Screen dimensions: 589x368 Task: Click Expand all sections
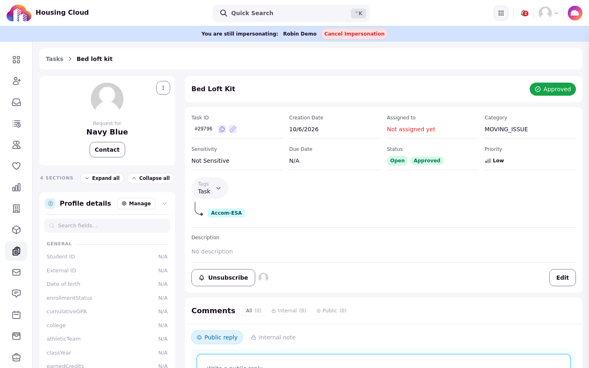point(102,178)
